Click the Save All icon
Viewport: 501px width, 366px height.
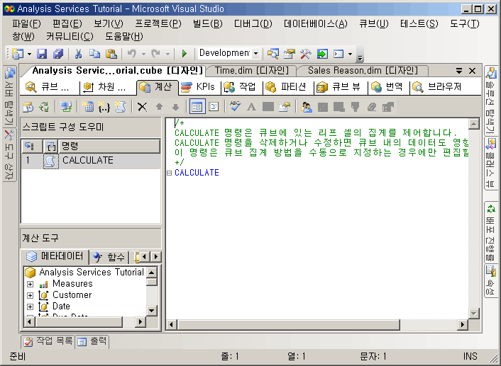point(58,54)
